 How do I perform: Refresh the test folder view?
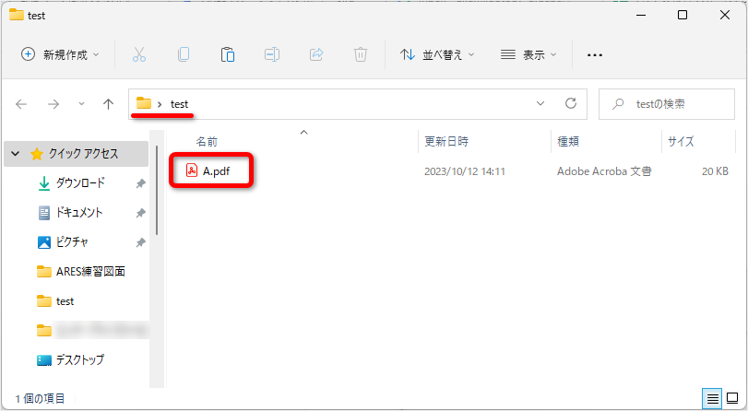coord(570,104)
